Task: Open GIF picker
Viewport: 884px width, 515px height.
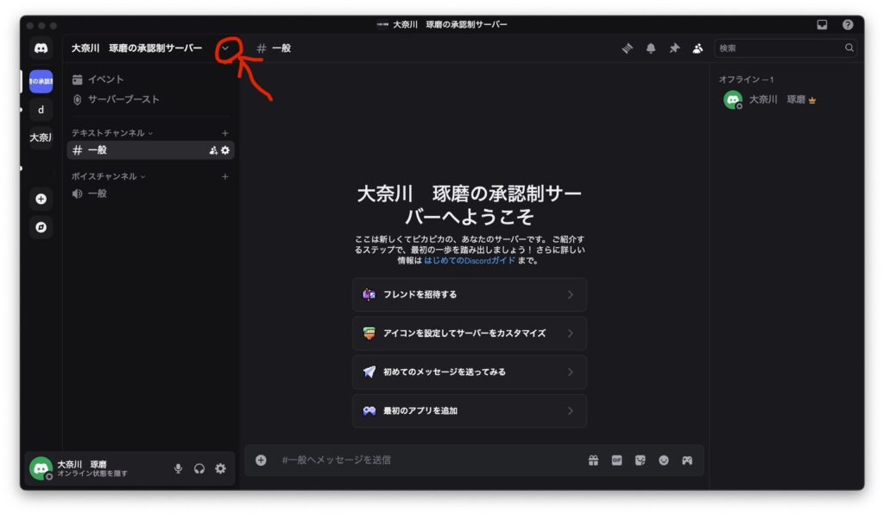Action: click(x=616, y=461)
